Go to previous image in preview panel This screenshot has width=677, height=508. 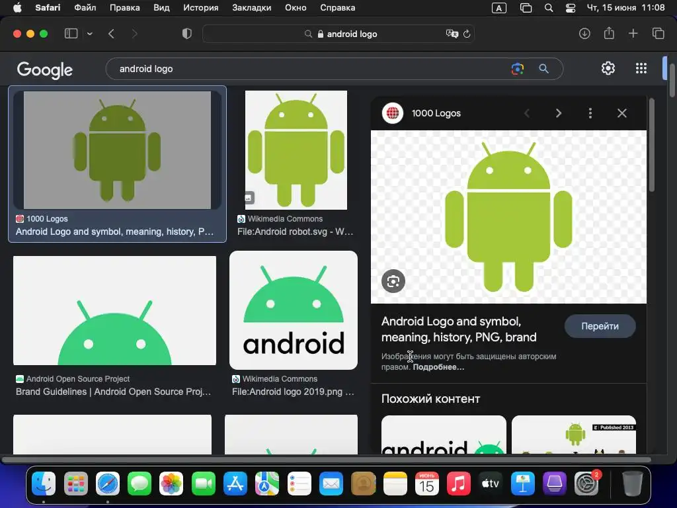(527, 113)
